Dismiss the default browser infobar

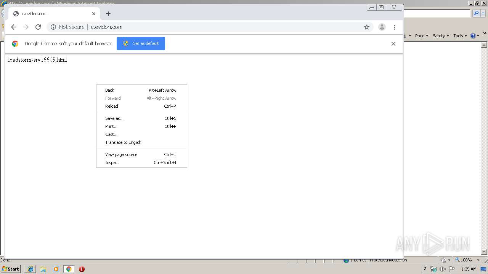(x=393, y=44)
